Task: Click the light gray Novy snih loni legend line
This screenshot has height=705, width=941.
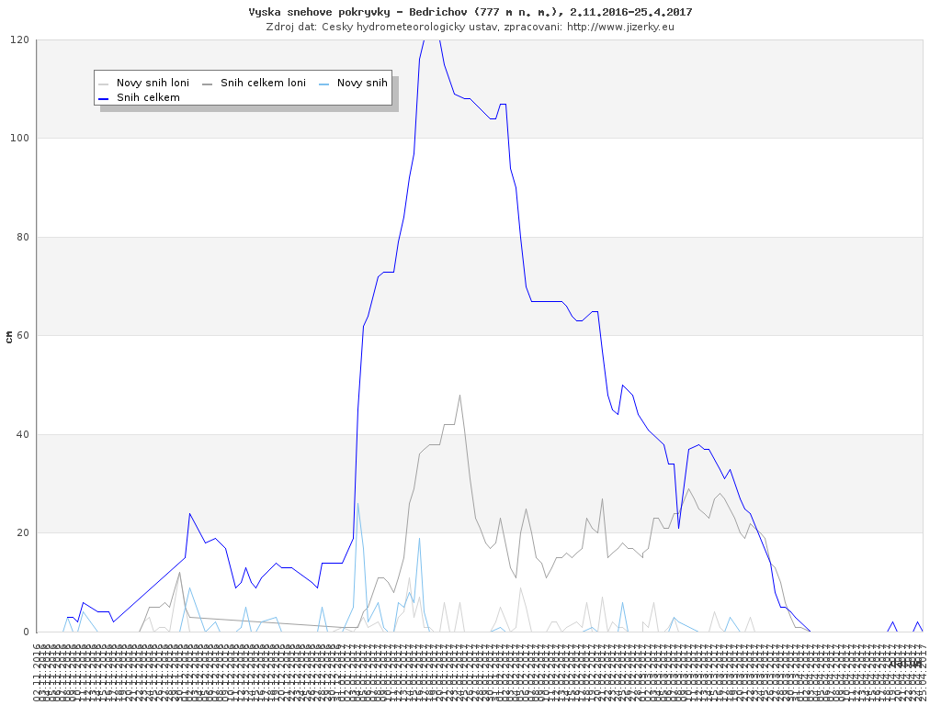Action: (104, 83)
